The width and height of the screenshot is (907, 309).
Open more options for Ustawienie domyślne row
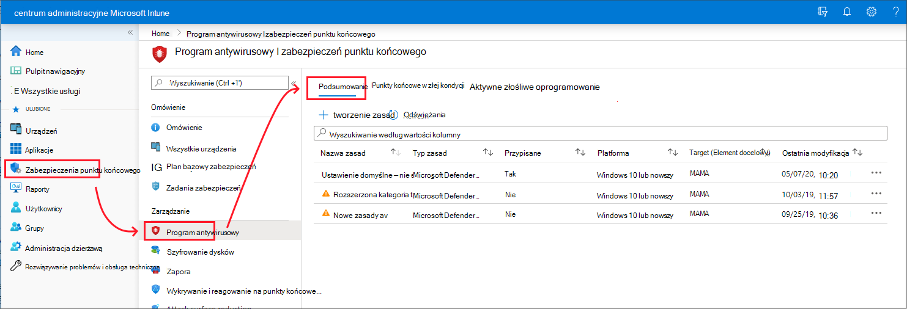pos(876,173)
